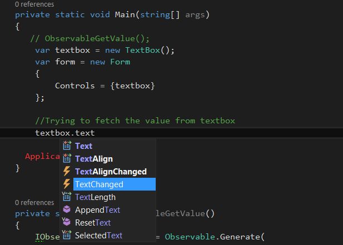This screenshot has height=245, width=343.
Task: Click the property icon beside Text suggestion
Action: (67, 146)
